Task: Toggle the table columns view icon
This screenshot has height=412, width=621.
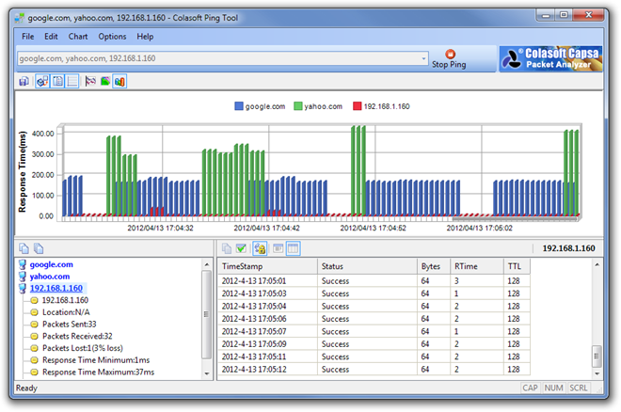Action: point(293,248)
